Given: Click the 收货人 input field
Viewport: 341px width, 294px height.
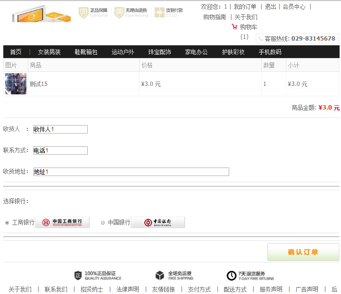Looking at the screenshot, I should click(x=60, y=129).
